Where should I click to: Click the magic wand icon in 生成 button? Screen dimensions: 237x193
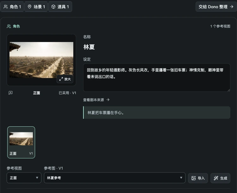216,178
